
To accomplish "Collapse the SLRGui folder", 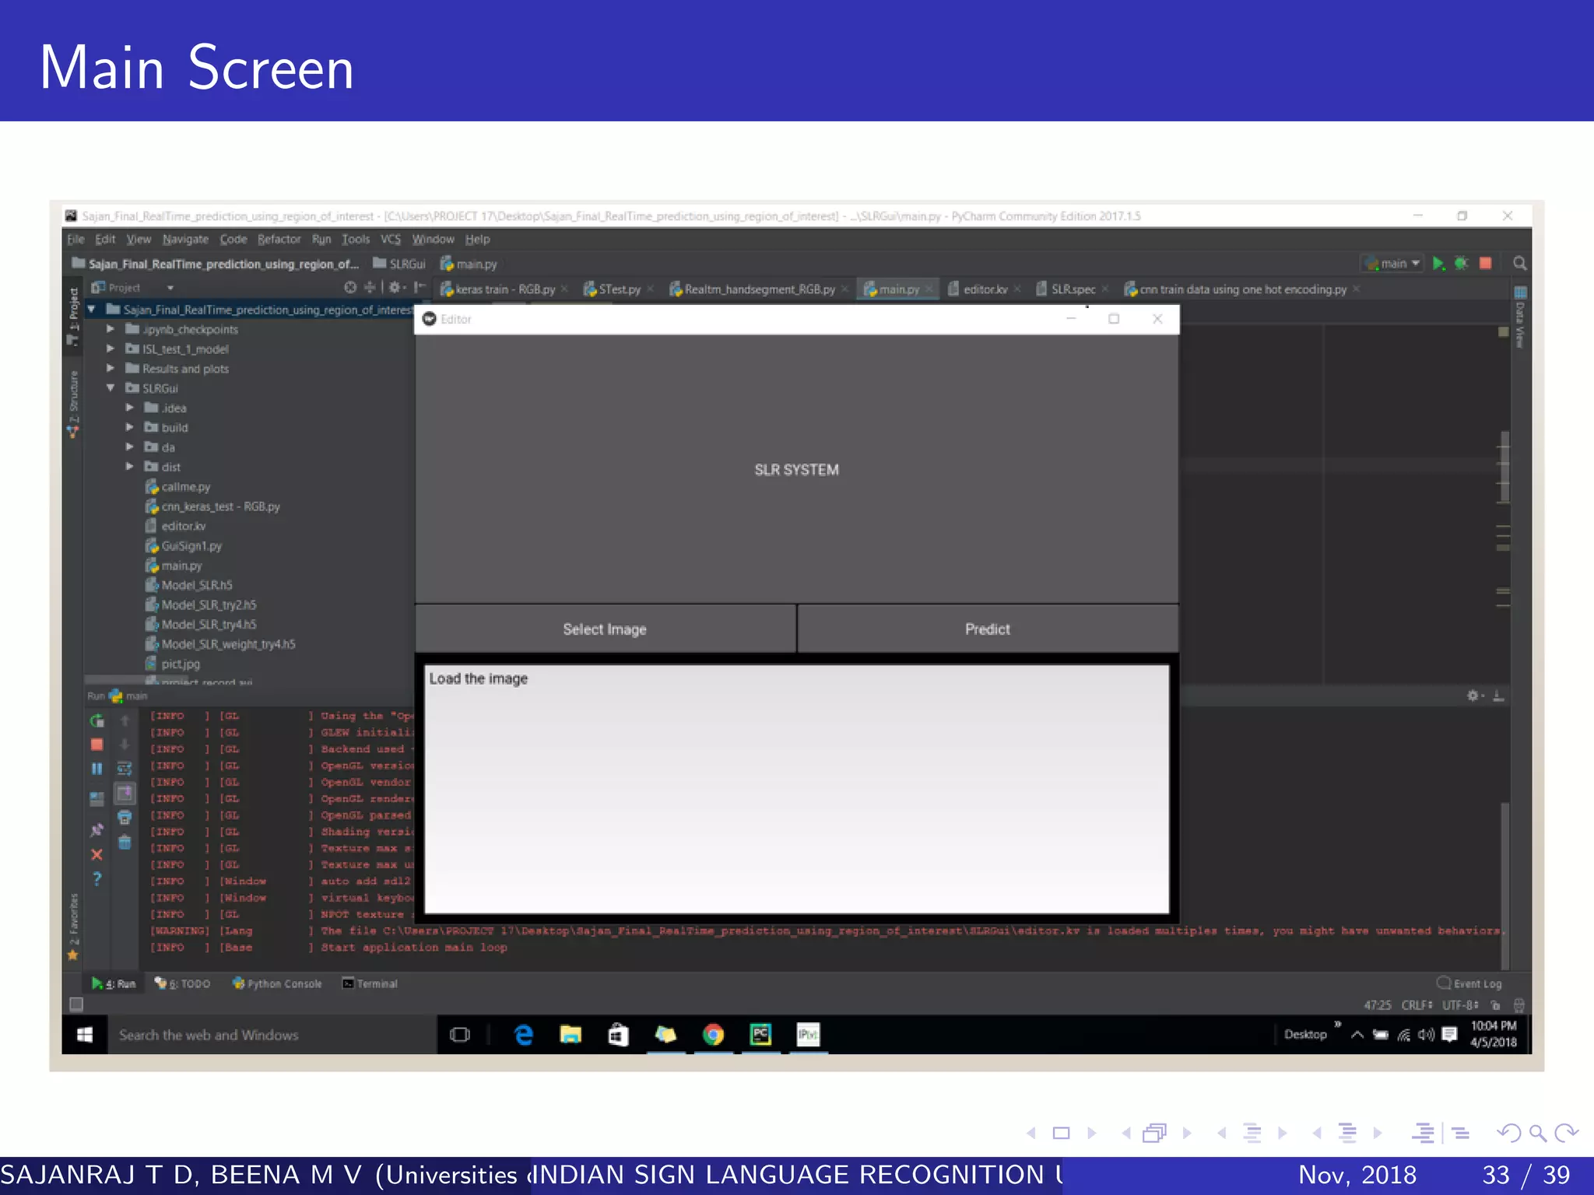I will pos(111,388).
